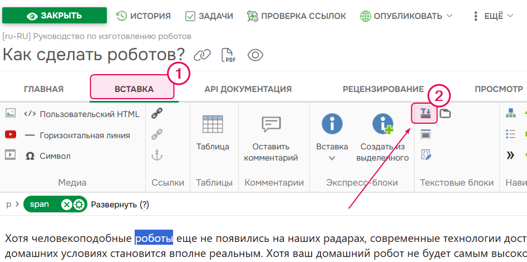Viewport: 527px width, 262px height.
Task: Click the blue hierarchy tree navigation icon
Action: click(510, 113)
